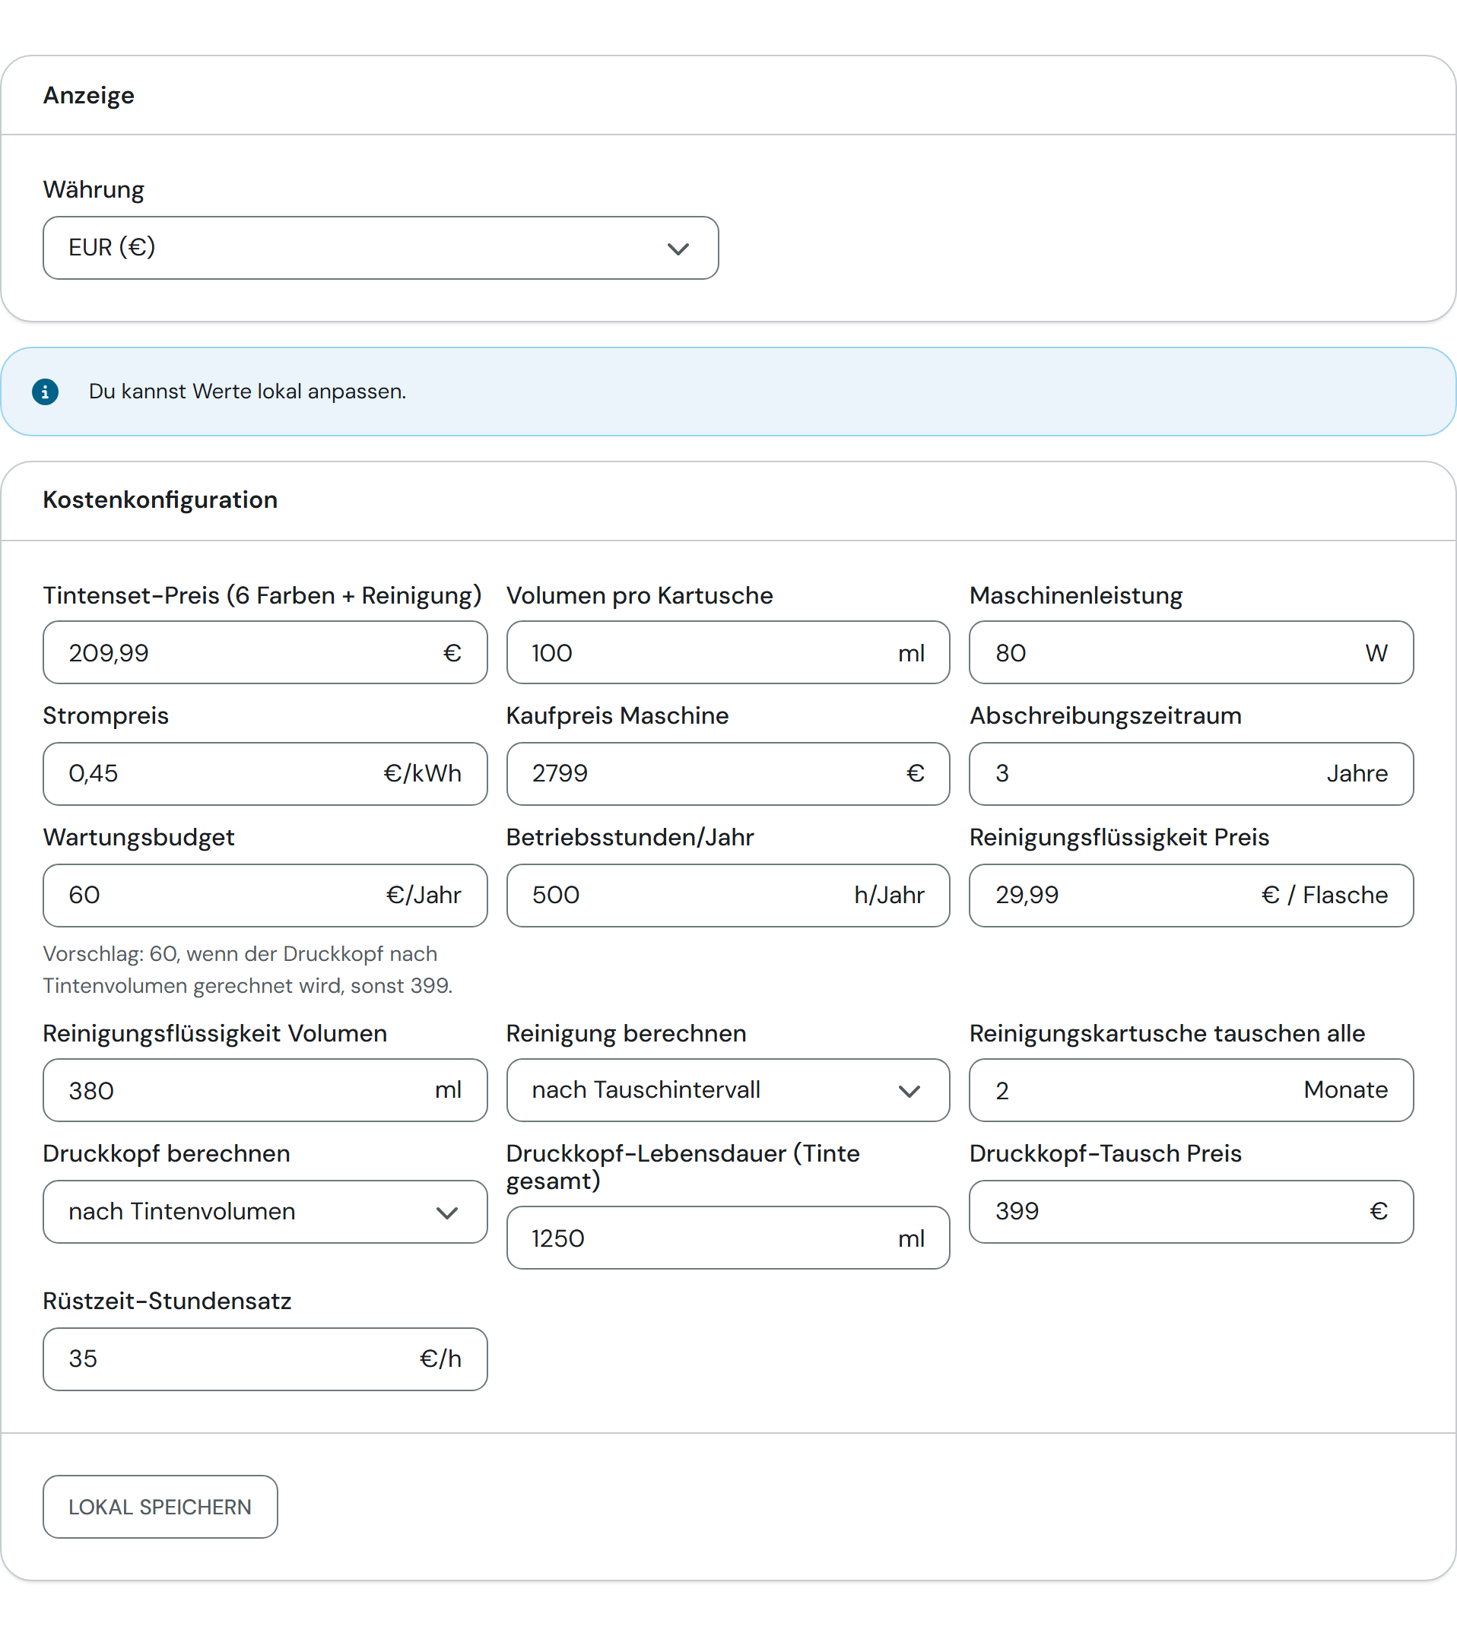Viewport: 1457px width, 1636px height.
Task: Click the Anzeige section heading
Action: tap(89, 95)
